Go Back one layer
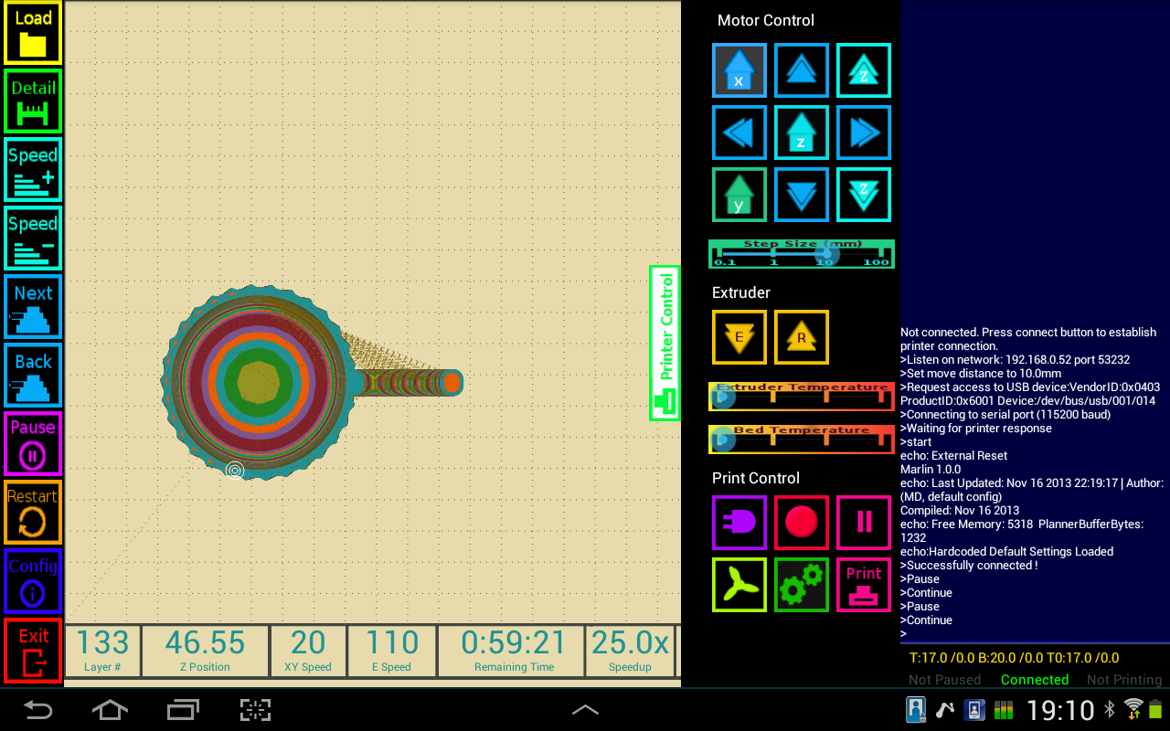This screenshot has width=1170, height=731. (x=32, y=375)
